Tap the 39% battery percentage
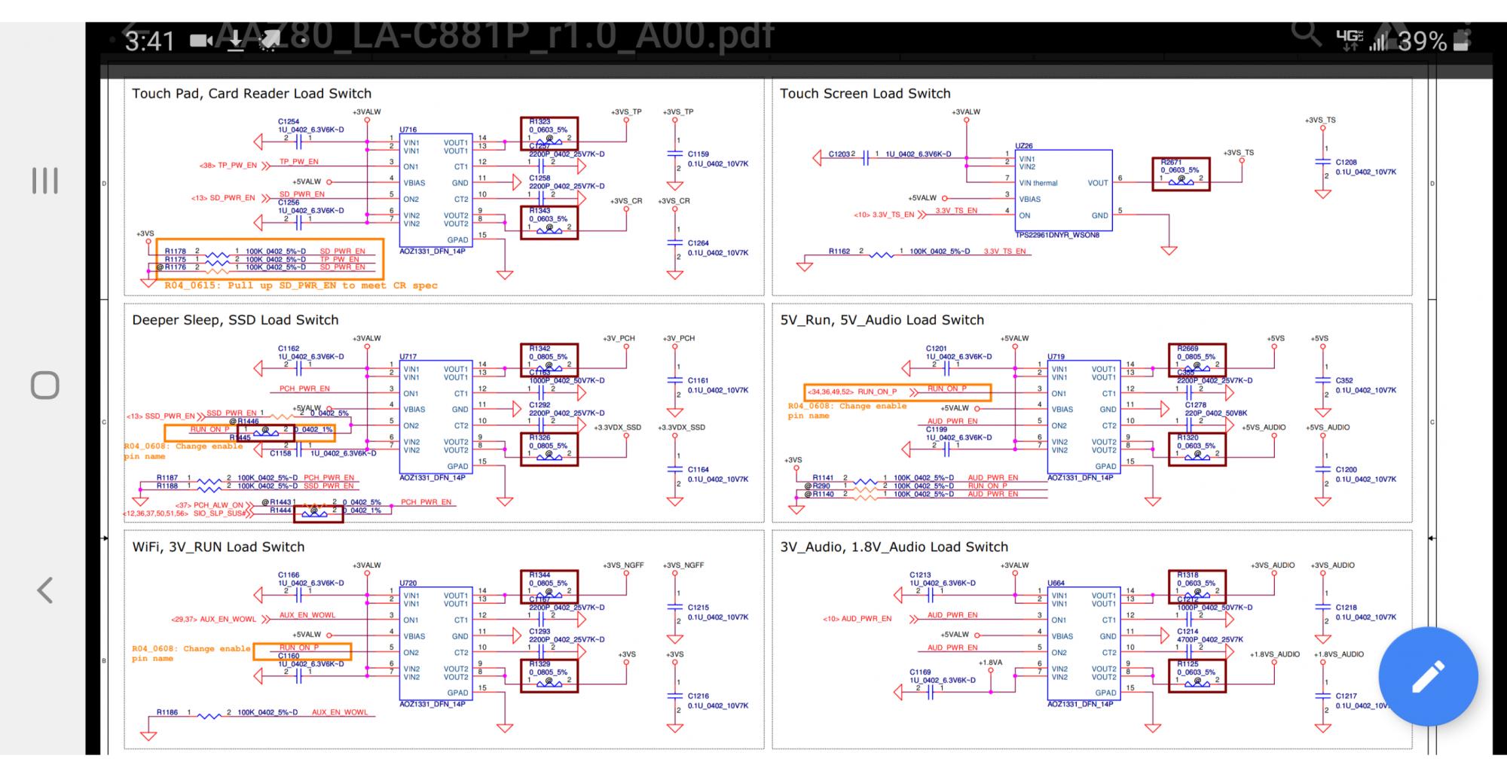This screenshot has width=1507, height=777. point(1422,41)
